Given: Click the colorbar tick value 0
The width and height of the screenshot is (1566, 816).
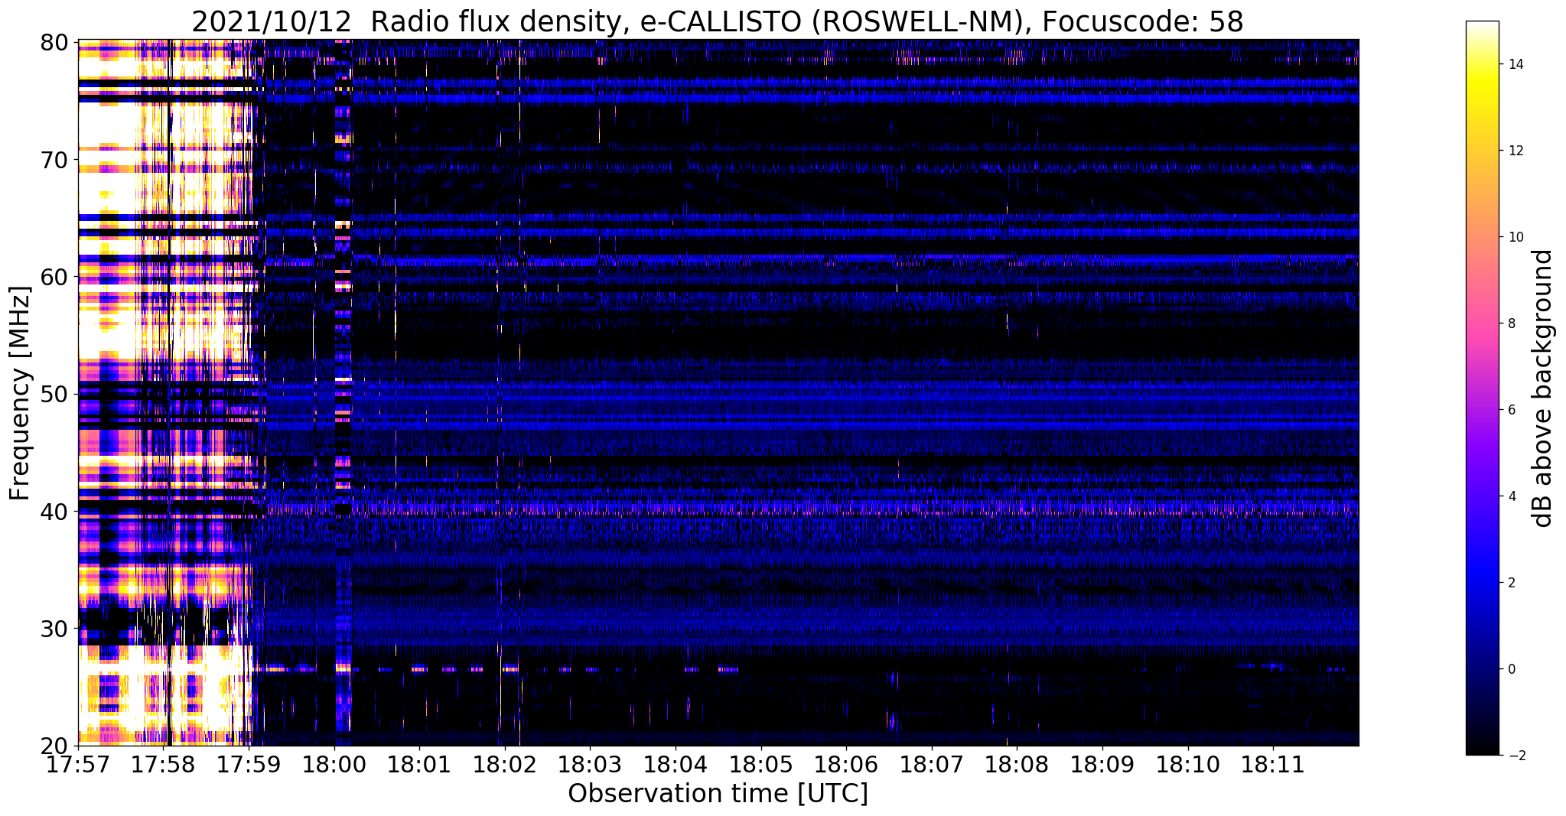Looking at the screenshot, I should pyautogui.click(x=1511, y=669).
